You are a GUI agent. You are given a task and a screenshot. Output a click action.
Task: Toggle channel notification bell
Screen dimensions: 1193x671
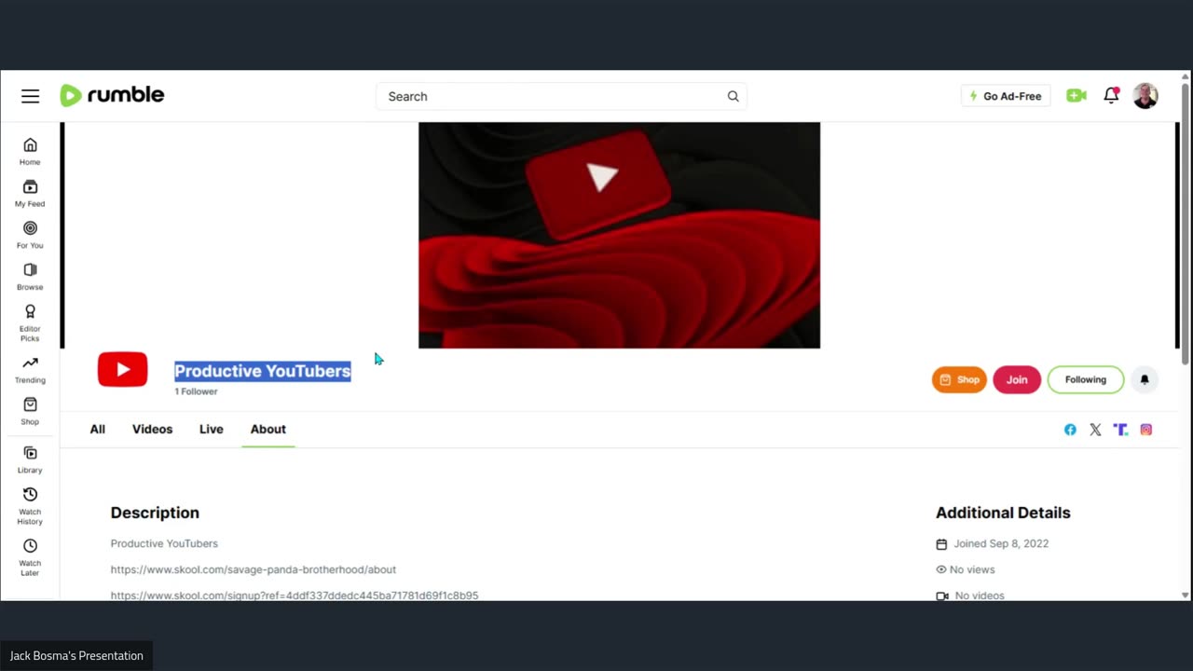1145,379
